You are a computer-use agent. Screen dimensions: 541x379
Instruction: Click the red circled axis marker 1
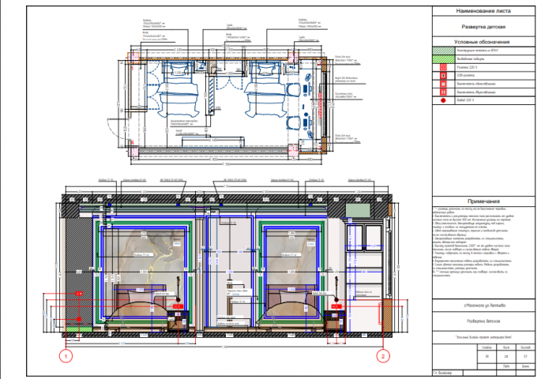[66, 355]
